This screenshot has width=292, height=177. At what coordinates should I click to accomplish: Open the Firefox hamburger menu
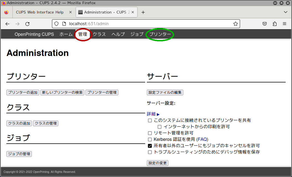pyautogui.click(x=284, y=24)
